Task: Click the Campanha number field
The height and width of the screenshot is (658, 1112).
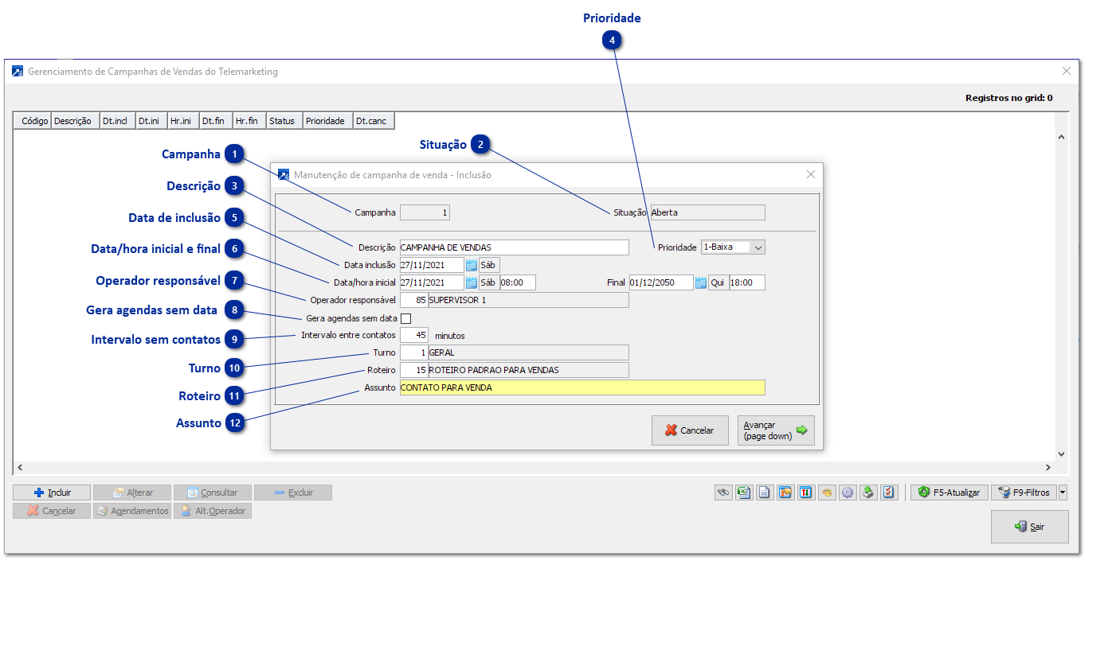Action: [425, 212]
